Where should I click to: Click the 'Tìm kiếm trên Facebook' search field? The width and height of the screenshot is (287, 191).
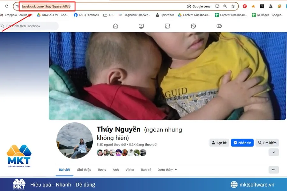click(x=29, y=26)
